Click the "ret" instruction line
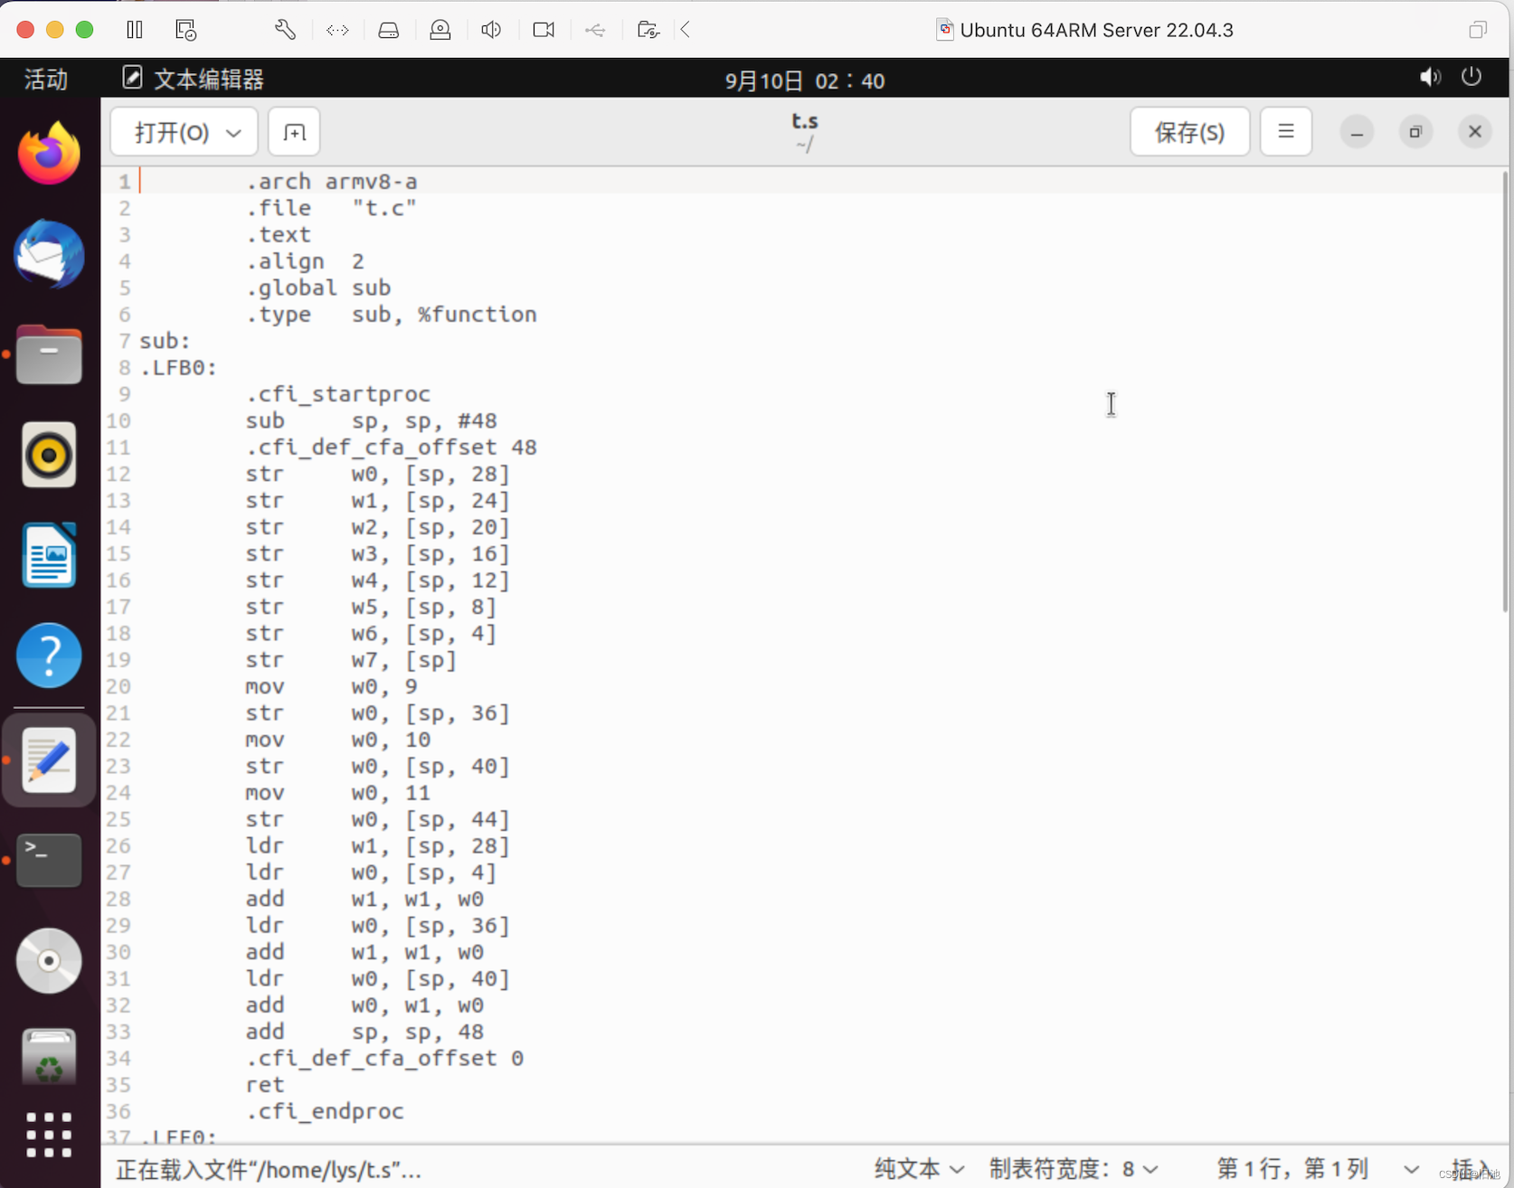Screen dimensions: 1514x1188 click(x=265, y=1085)
